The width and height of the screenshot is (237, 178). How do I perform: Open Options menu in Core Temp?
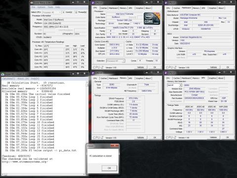click(x=41, y=7)
